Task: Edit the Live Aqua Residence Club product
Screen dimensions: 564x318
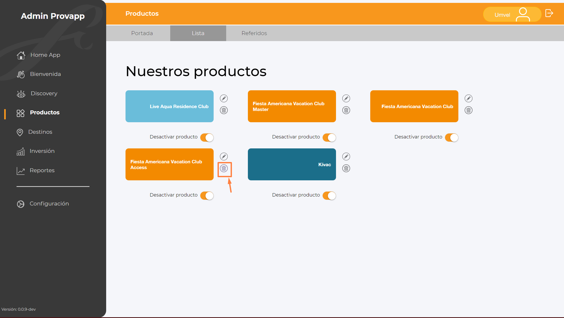Action: point(224,98)
